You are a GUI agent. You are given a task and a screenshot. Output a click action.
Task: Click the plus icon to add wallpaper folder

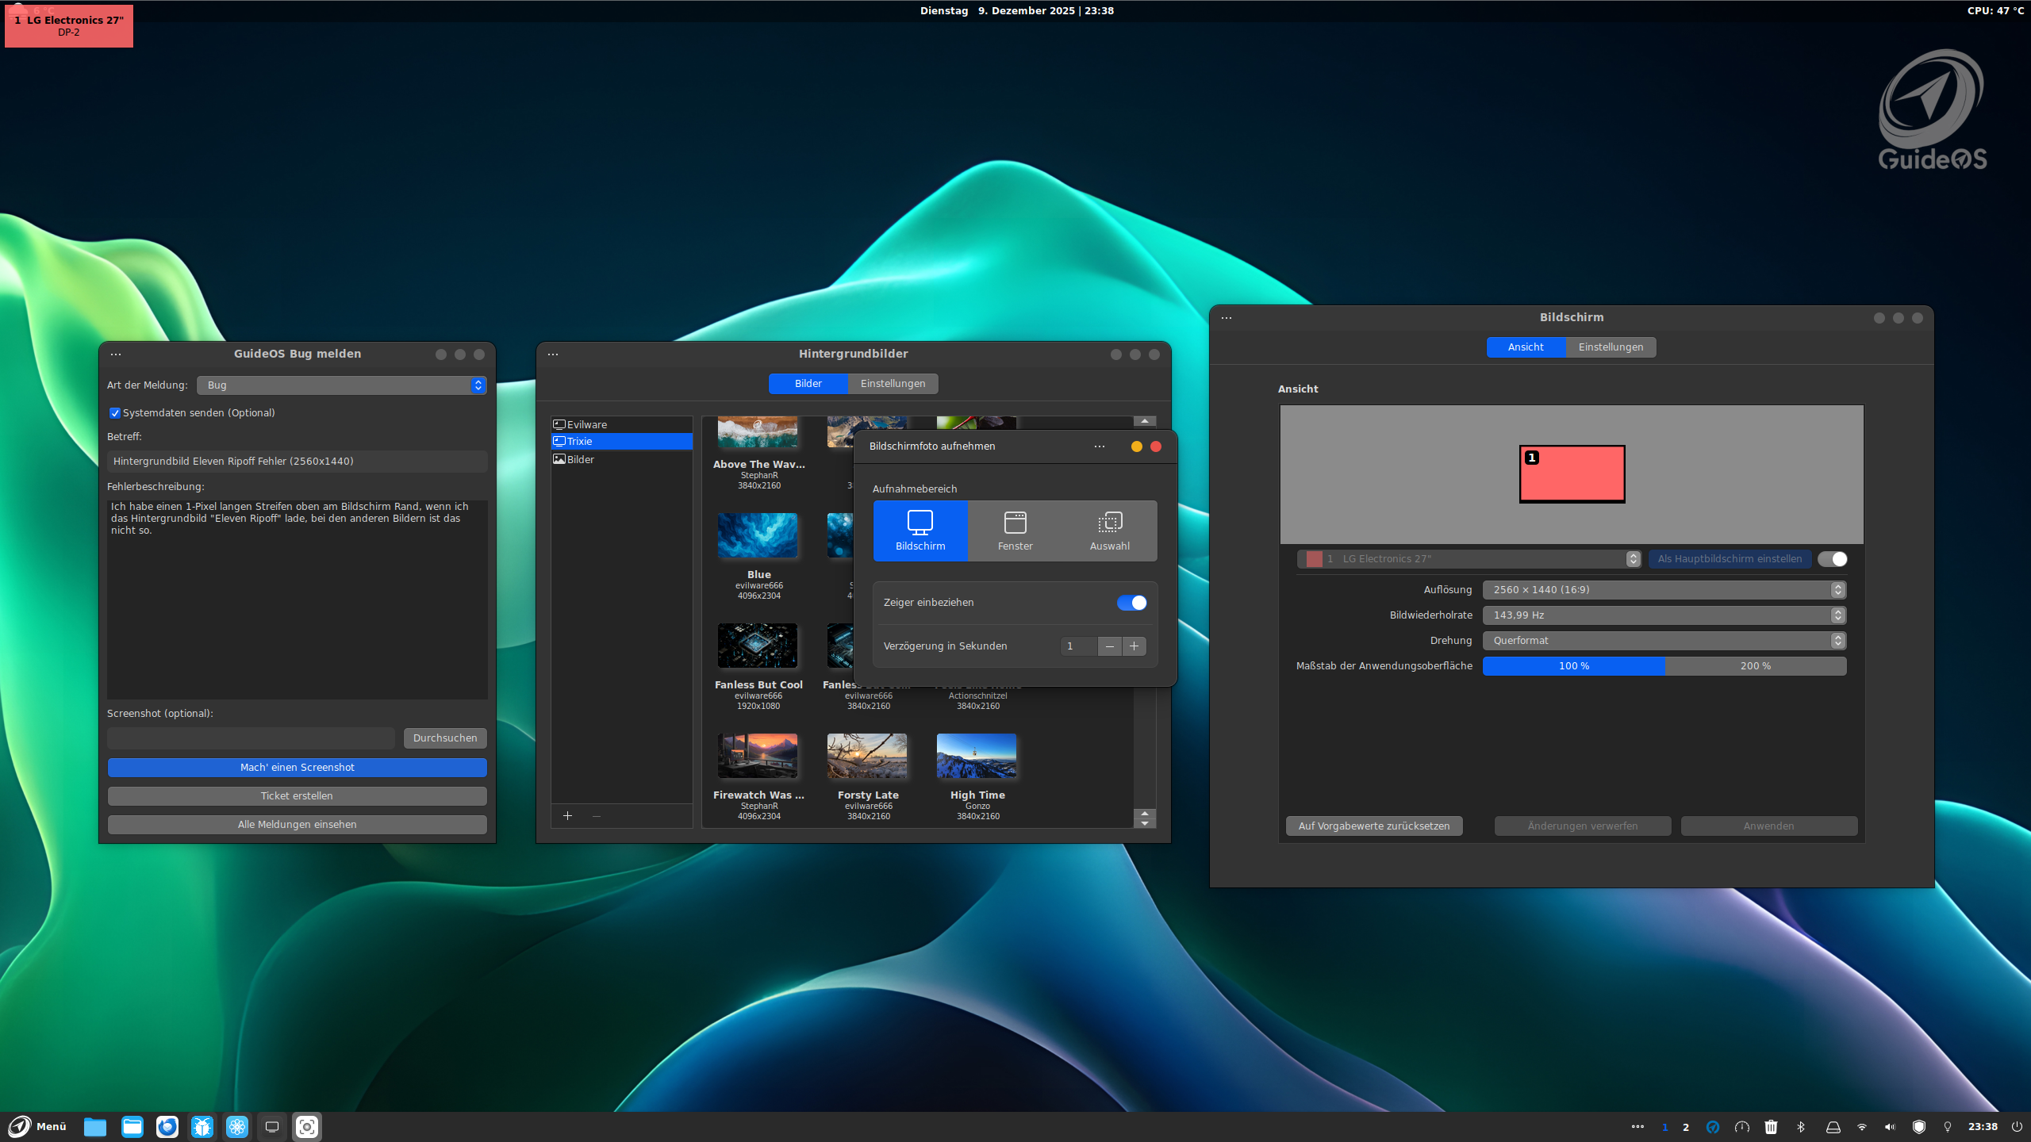click(x=567, y=815)
